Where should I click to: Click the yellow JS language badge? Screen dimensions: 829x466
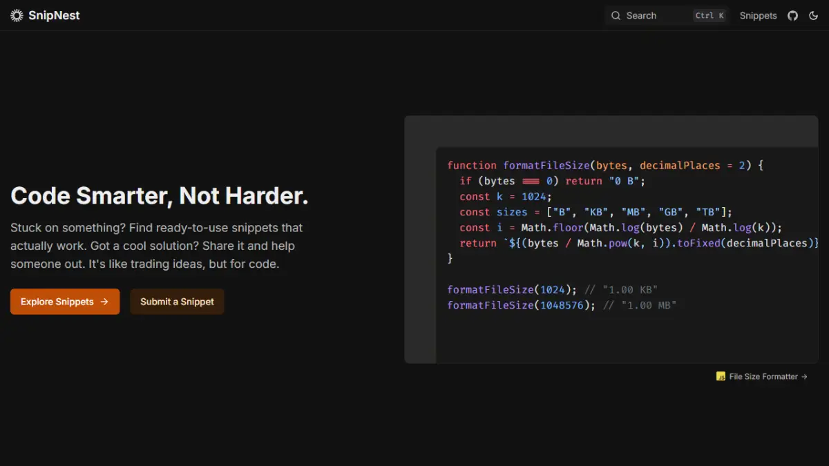pyautogui.click(x=721, y=377)
